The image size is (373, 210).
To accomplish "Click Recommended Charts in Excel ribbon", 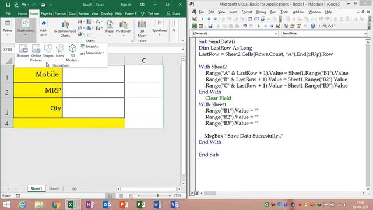I will [65, 29].
